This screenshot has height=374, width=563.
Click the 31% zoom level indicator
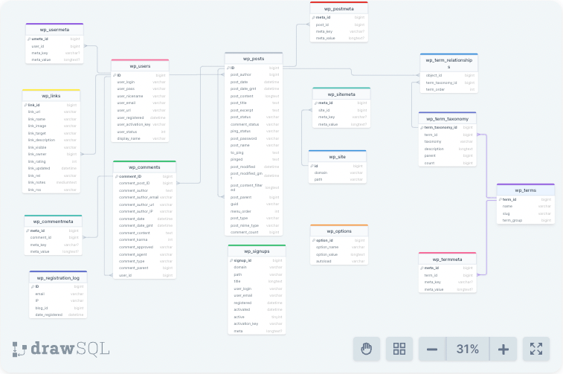click(x=467, y=349)
